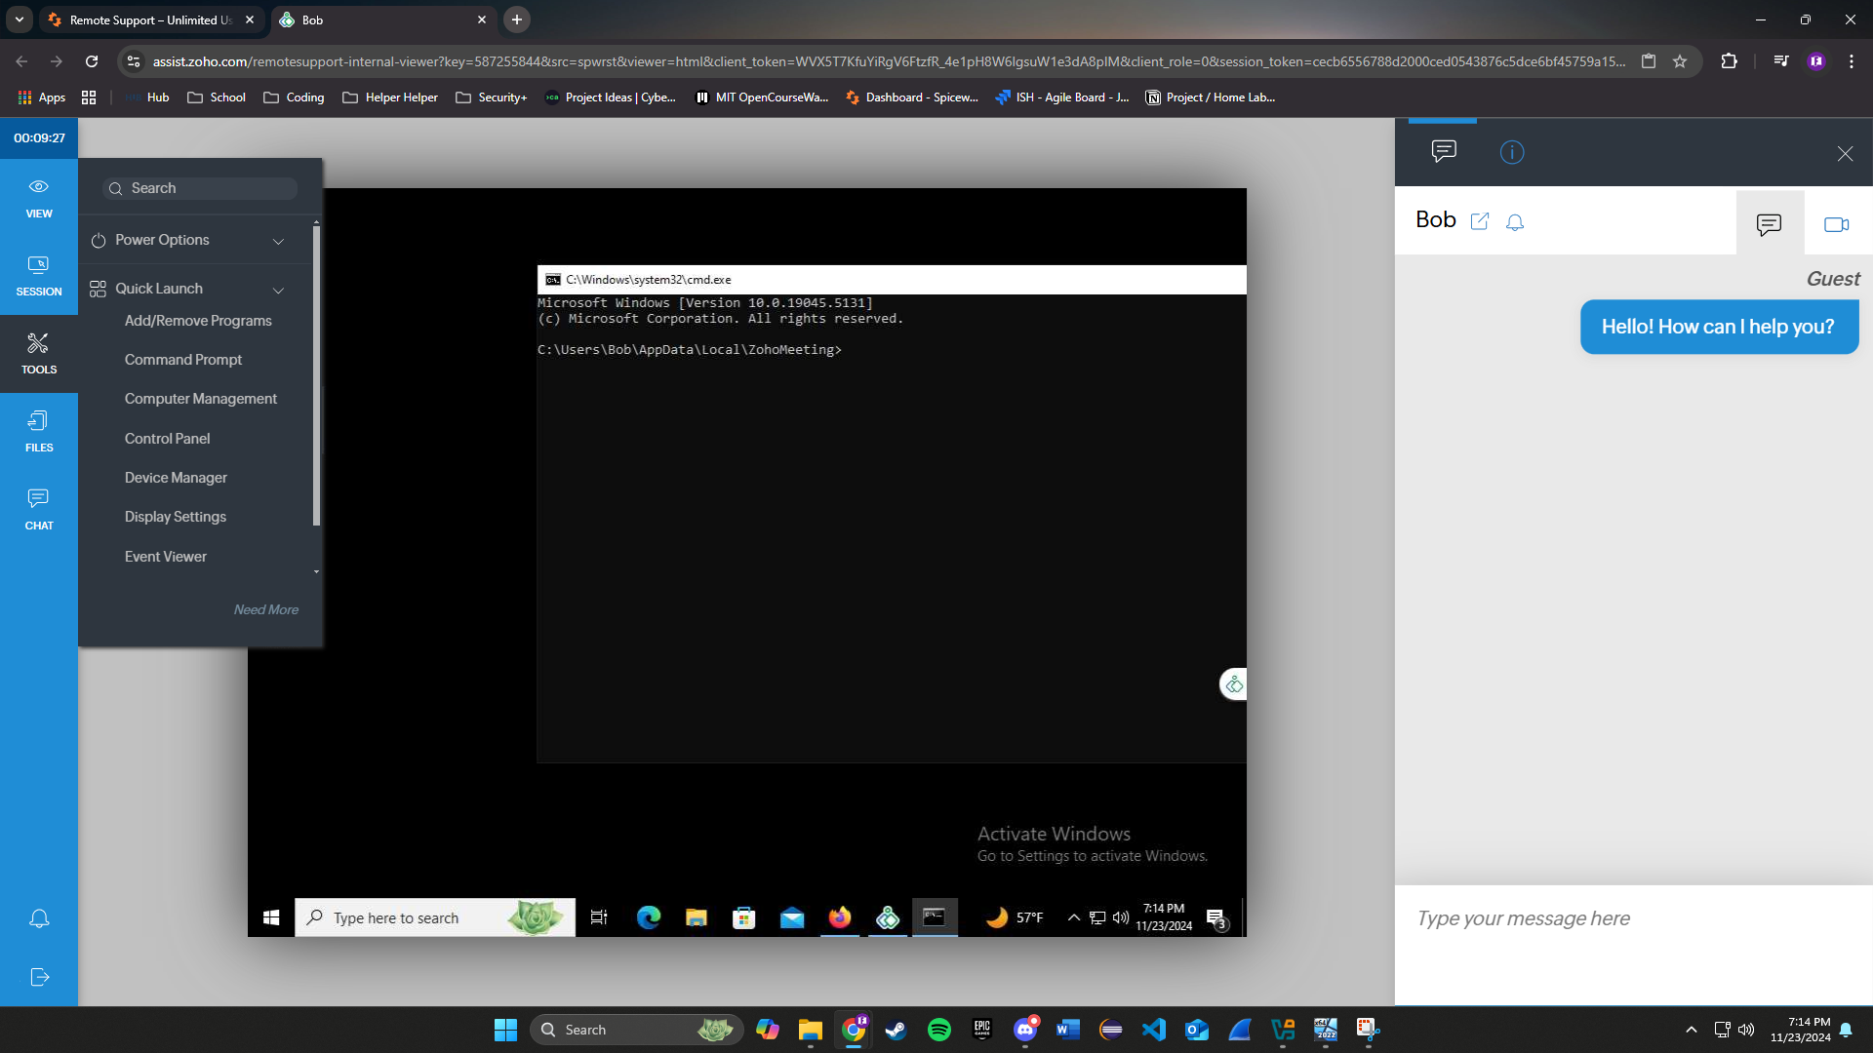Click the exit session button at sidebar bottom

pos(38,977)
